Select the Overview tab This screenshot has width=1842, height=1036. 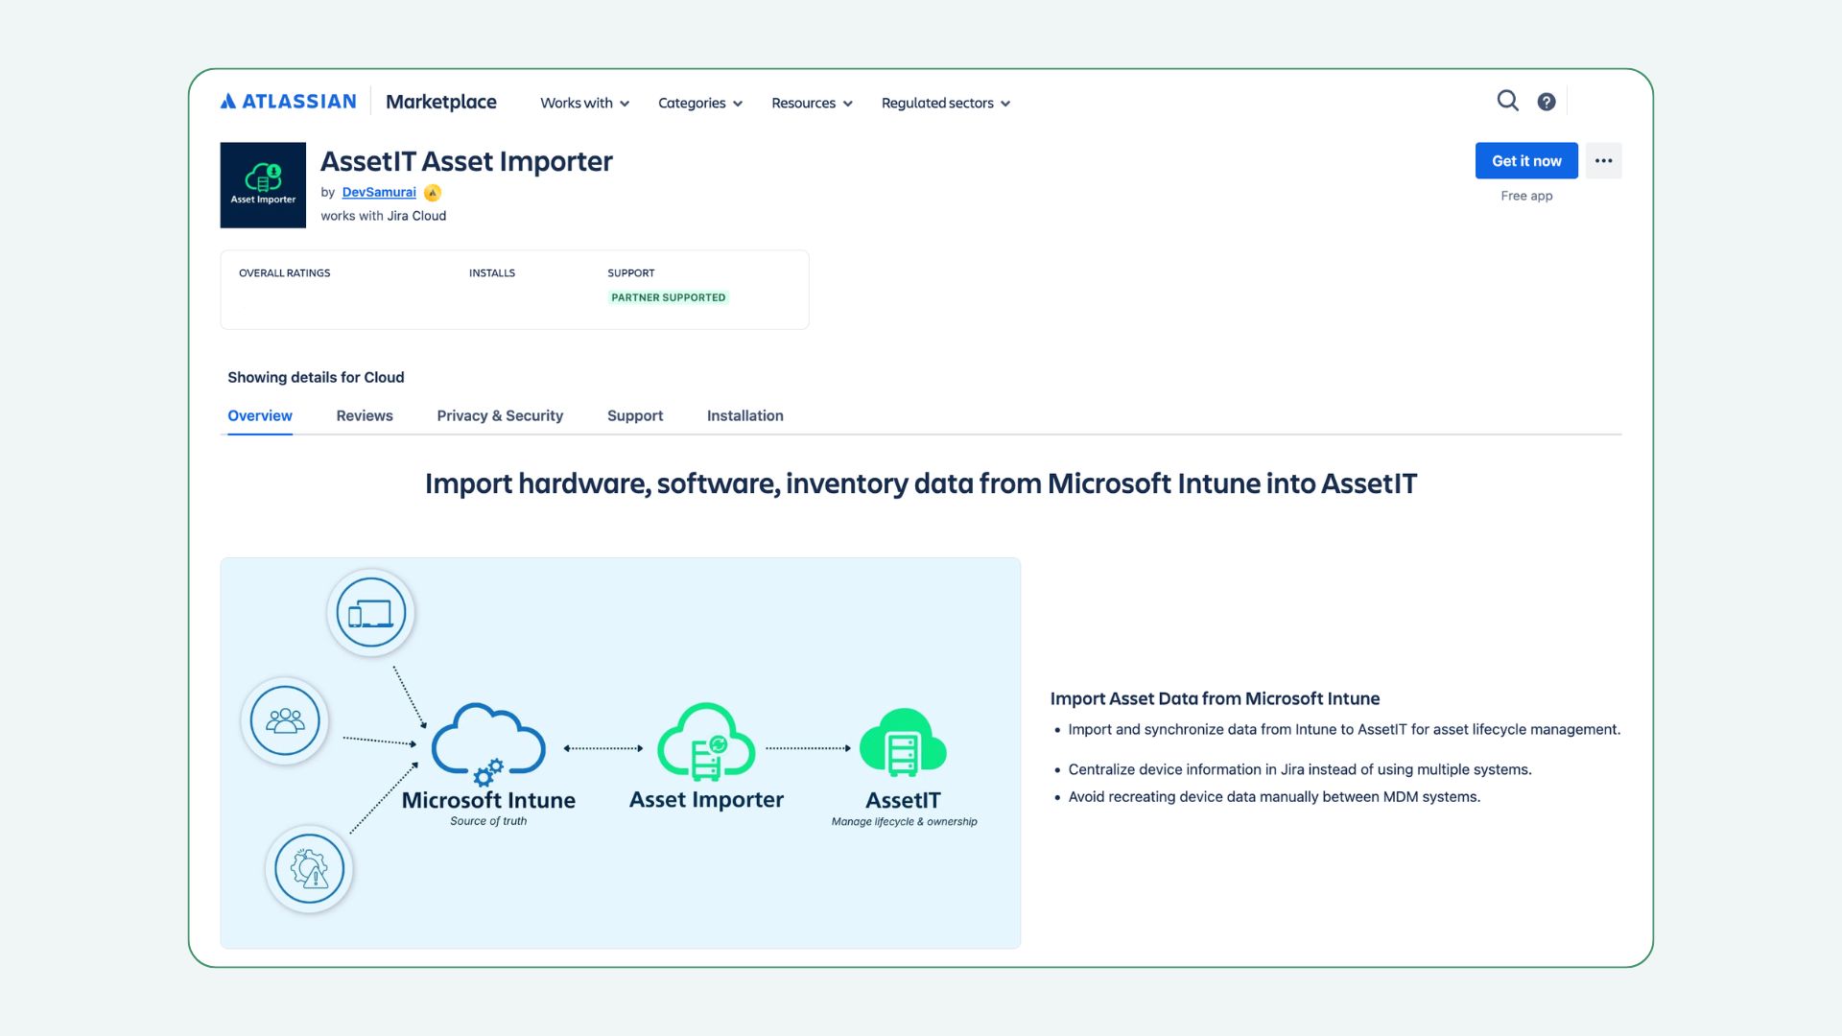point(260,415)
